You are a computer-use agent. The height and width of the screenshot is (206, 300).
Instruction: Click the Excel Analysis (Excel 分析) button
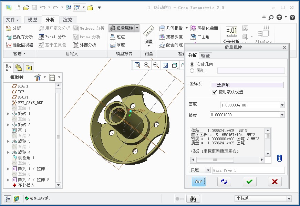pos(52,37)
